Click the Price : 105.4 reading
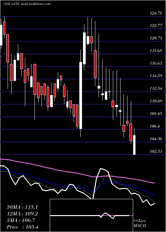166x232 pixels. 23,227
